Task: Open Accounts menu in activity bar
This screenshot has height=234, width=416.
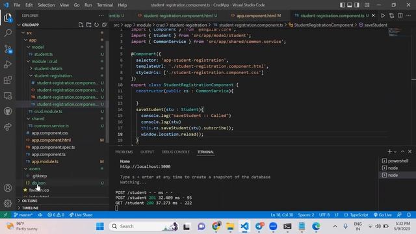Action: 8,188
